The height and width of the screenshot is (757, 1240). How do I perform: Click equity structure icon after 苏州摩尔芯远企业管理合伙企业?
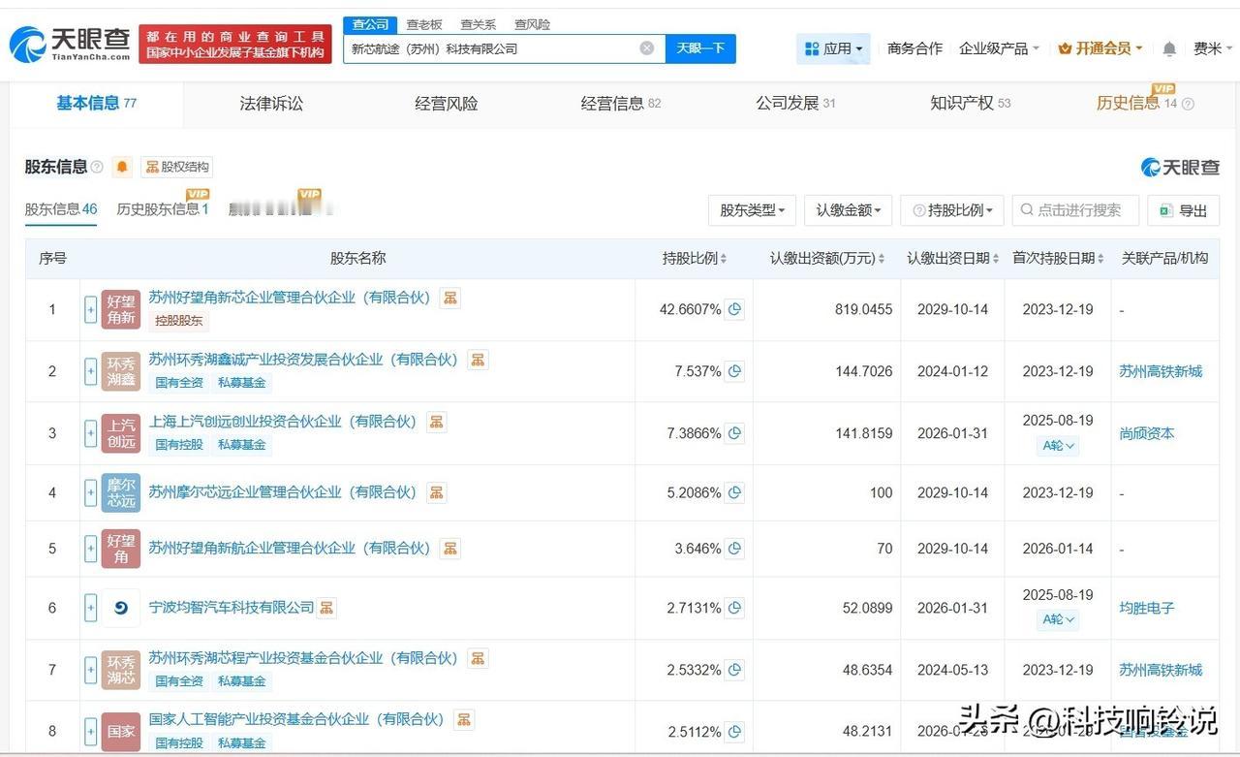point(436,492)
